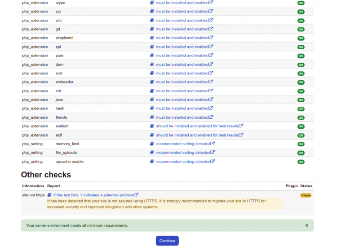Open 'must be installed' link for simplexml
337x250 pixels.
click(x=182, y=38)
